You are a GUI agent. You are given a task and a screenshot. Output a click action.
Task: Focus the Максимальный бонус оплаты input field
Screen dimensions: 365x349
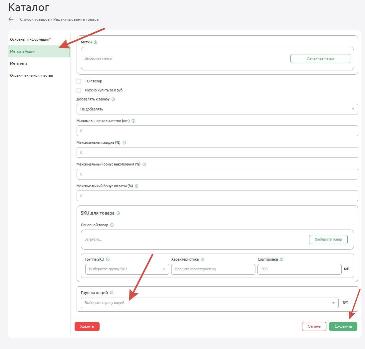tap(217, 196)
